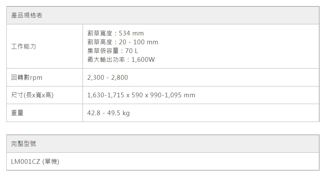Click the 1,630-1,715 length range
The height and width of the screenshot is (176, 327).
pos(105,95)
